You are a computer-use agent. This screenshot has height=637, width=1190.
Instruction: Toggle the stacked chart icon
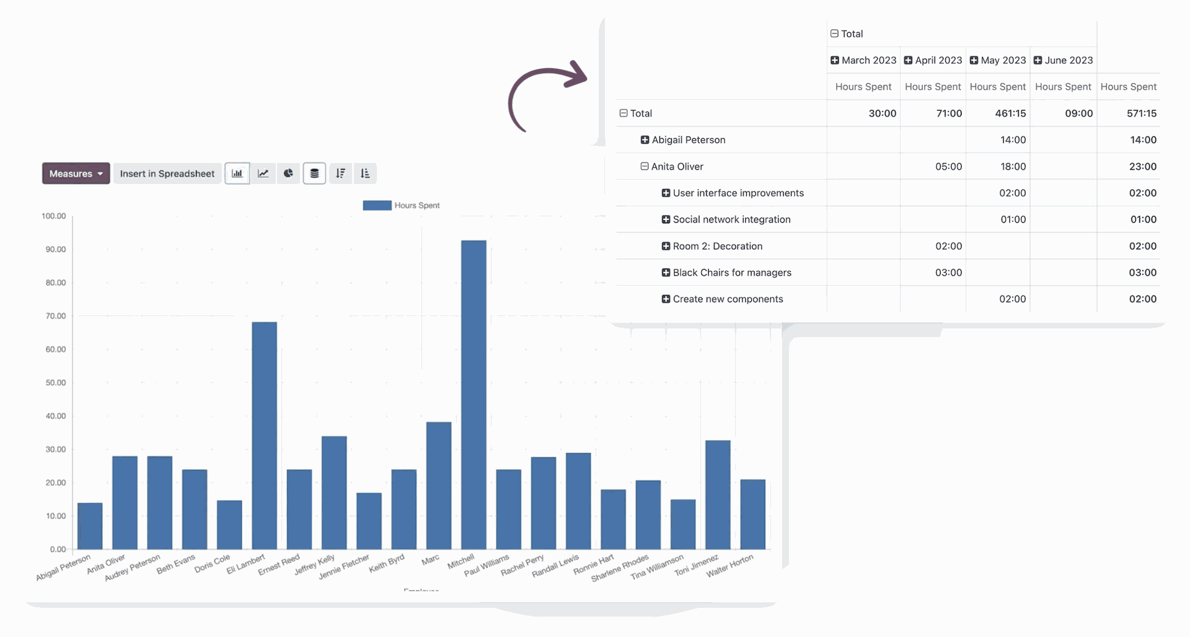pyautogui.click(x=314, y=174)
